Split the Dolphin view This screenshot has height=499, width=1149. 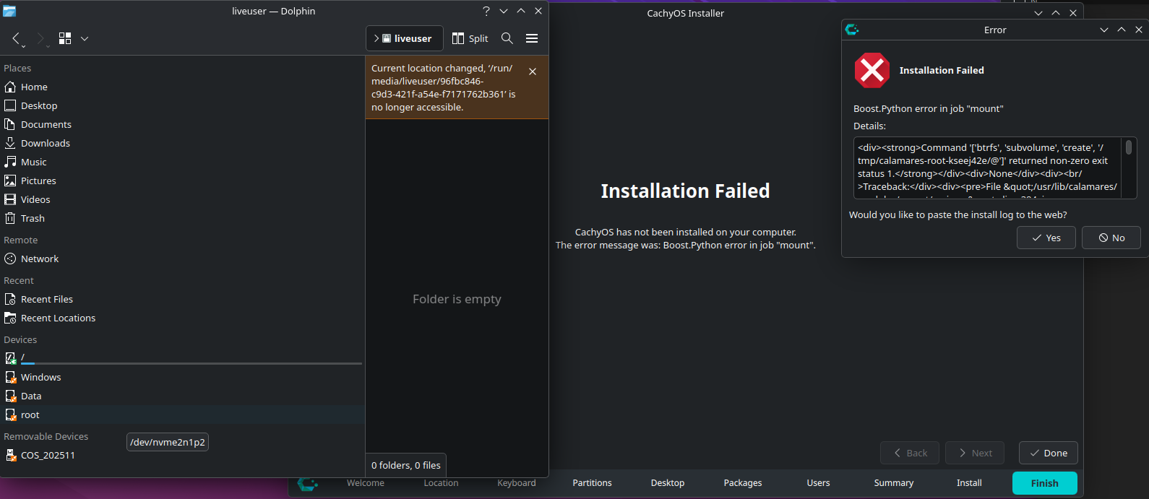point(470,38)
